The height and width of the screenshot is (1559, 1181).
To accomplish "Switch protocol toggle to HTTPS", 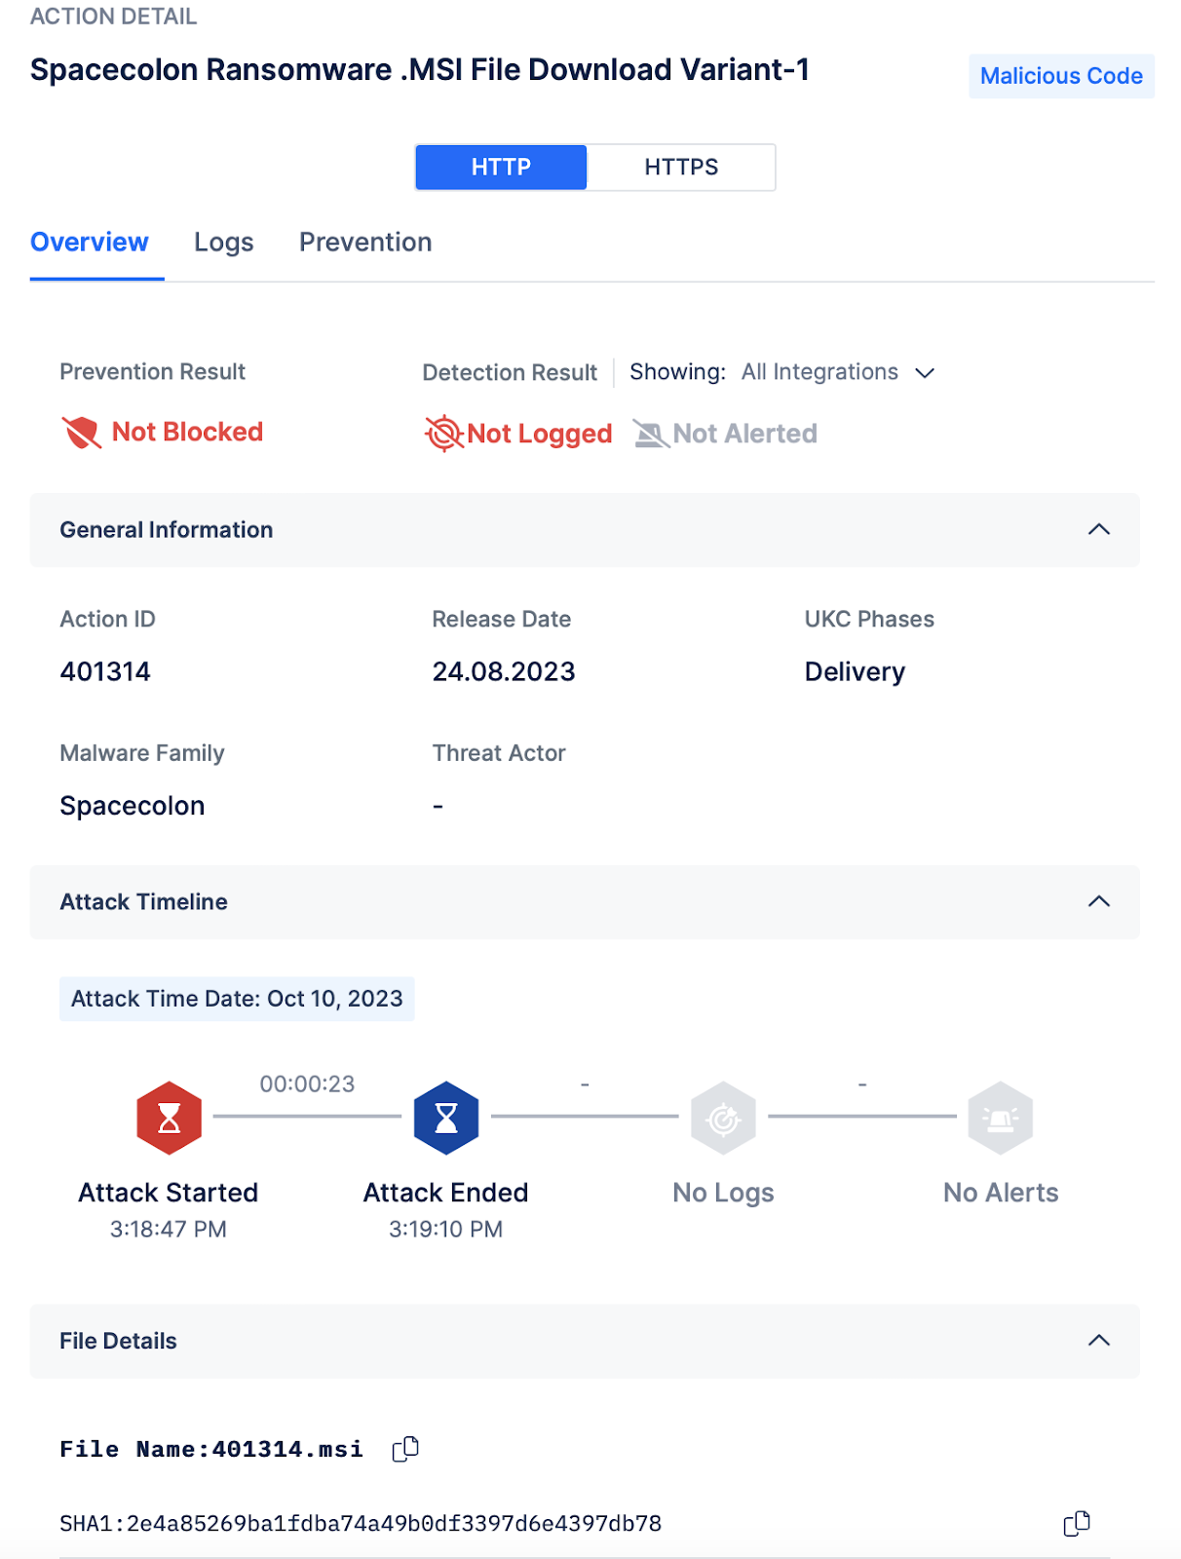I will [x=681, y=168].
